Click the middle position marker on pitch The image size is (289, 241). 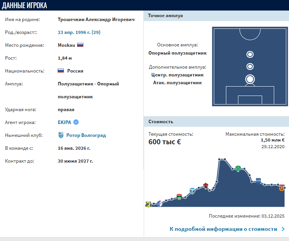click(250, 66)
